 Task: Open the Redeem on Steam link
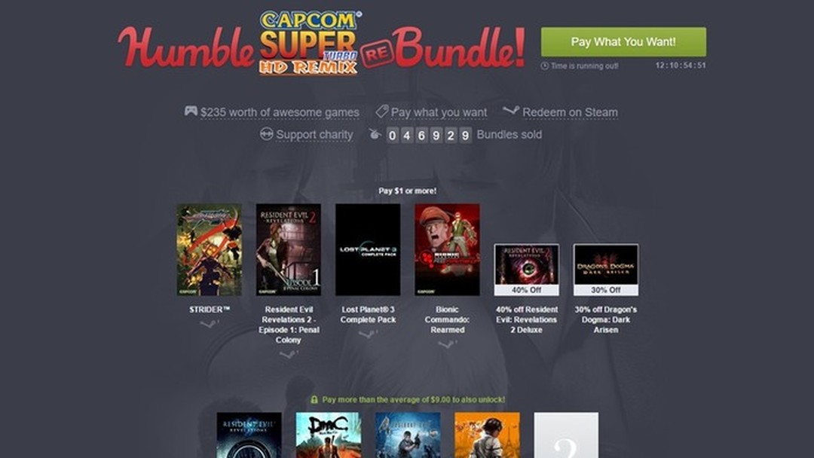pyautogui.click(x=570, y=112)
